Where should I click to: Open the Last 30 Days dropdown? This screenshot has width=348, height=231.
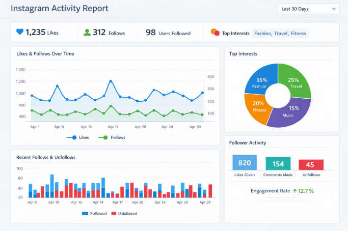point(308,9)
